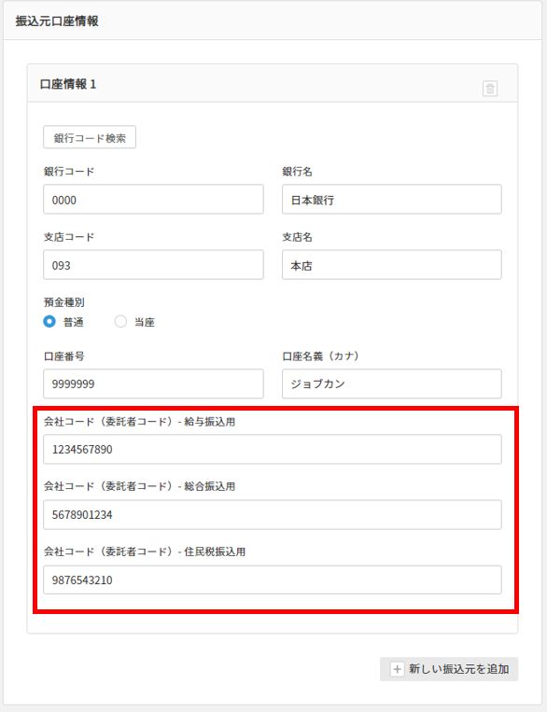Open the 銀行コード検索 search button
Image resolution: width=547 pixels, height=712 pixels.
pyautogui.click(x=90, y=137)
